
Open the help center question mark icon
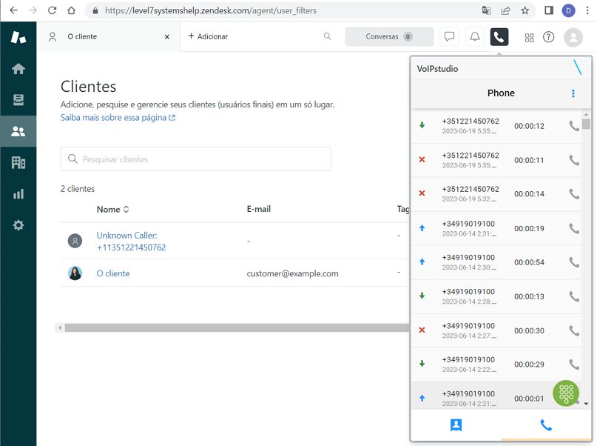pyautogui.click(x=549, y=37)
